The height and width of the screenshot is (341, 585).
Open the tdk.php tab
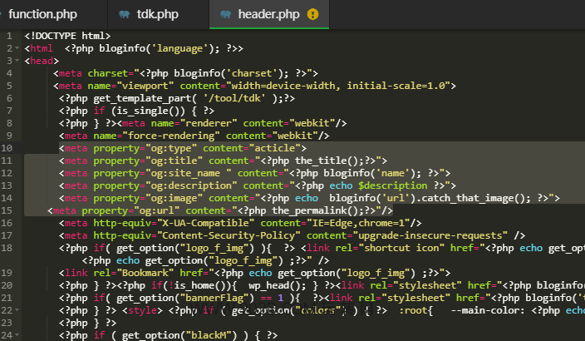pos(159,13)
